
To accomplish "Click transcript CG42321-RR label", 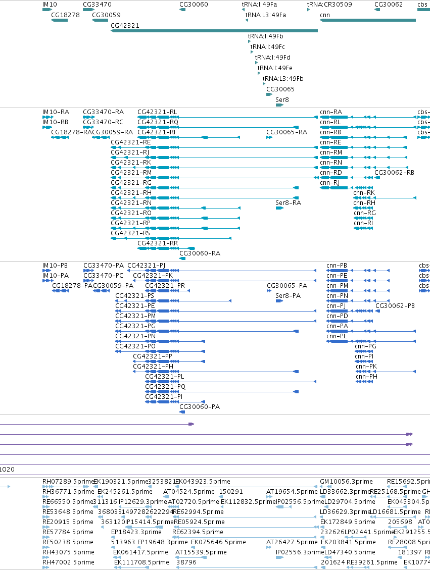I will click(158, 243).
